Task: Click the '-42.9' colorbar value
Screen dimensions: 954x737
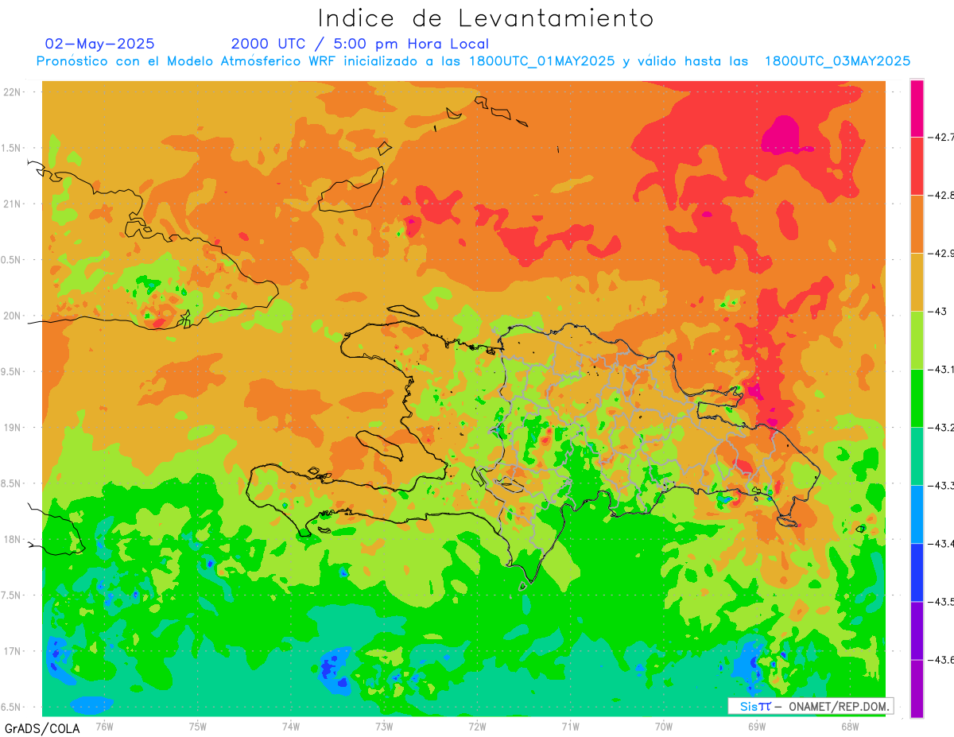Action: pyautogui.click(x=940, y=253)
